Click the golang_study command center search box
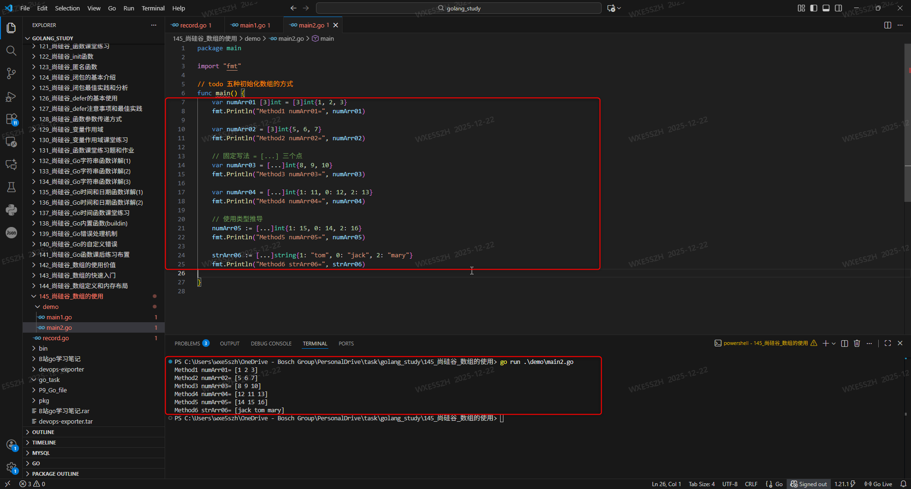This screenshot has height=489, width=911. [459, 8]
